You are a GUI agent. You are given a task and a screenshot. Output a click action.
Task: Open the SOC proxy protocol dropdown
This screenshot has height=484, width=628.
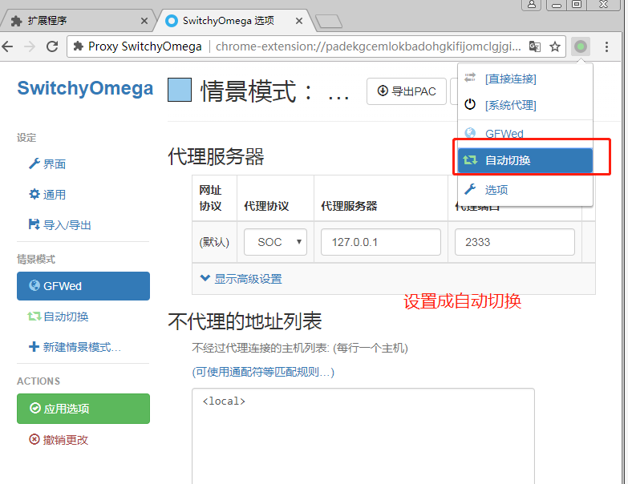[275, 242]
